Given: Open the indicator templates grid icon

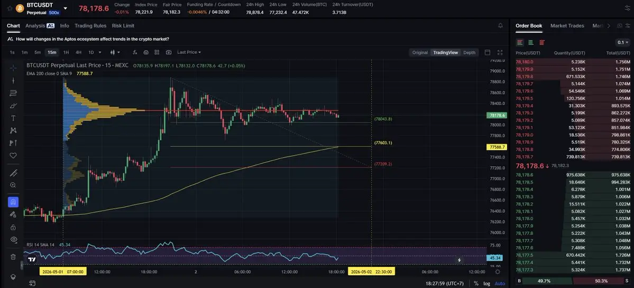Looking at the screenshot, I should pos(157,52).
